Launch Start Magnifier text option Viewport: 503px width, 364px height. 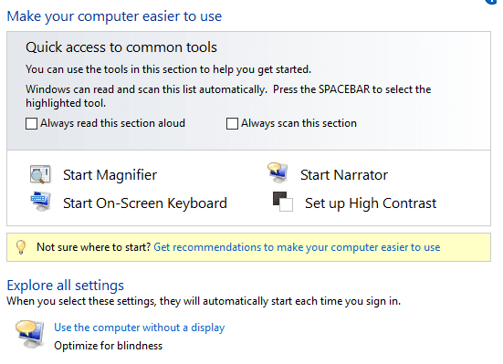(110, 175)
